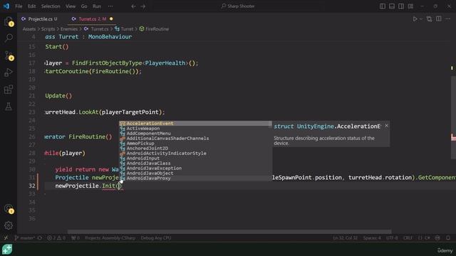Viewport: 456px width, 256px height.
Task: Click the Run code play button
Action: click(415, 19)
